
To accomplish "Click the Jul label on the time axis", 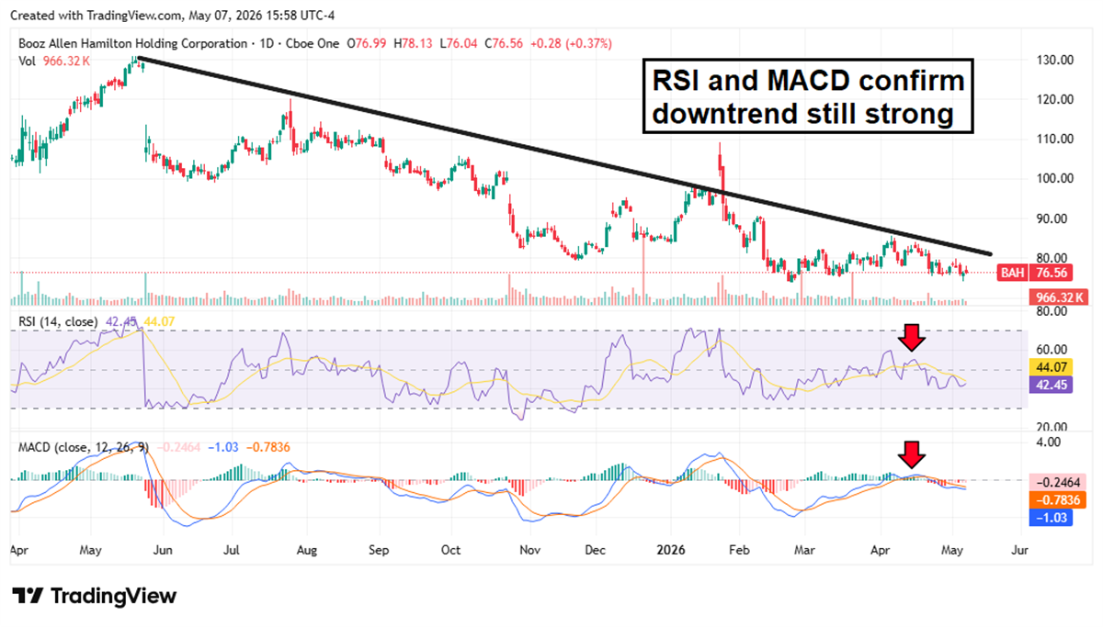I will (231, 552).
